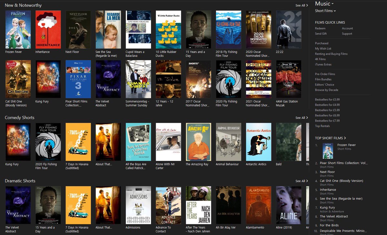See All Comedy Shorts
Image resolution: width=387 pixels, height=235 pixels.
tap(302, 118)
